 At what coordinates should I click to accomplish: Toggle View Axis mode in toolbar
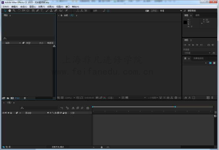[86, 11]
